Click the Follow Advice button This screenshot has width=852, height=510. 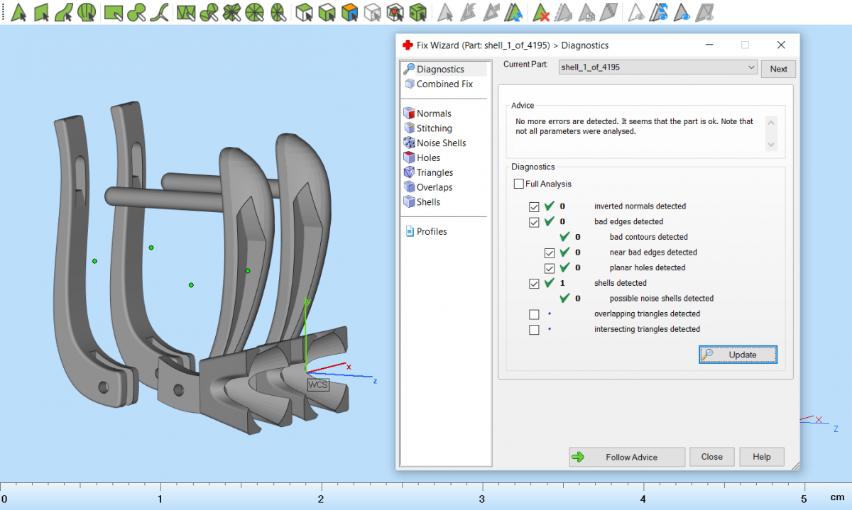tap(627, 457)
